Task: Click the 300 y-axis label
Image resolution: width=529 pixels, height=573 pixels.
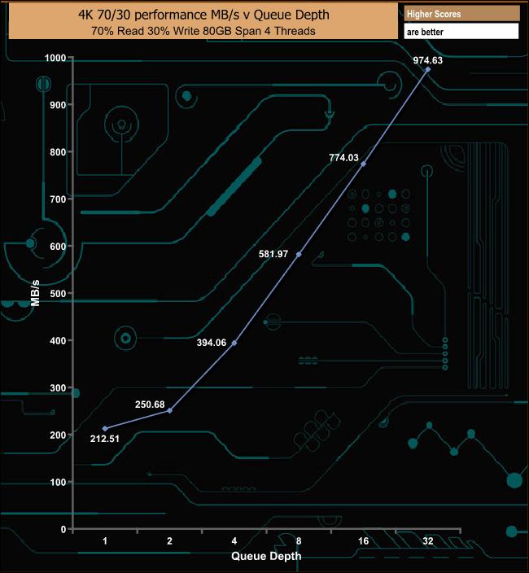Action: [x=58, y=387]
